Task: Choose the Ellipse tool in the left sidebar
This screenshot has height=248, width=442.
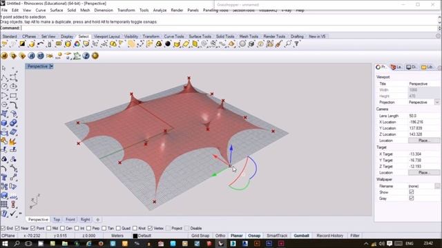Action: point(13,87)
